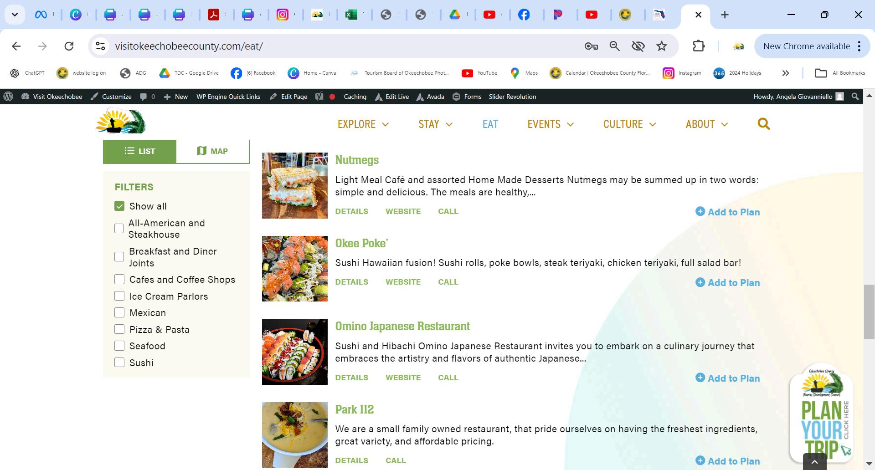Open the Chrome extensions puzzle icon
Viewport: 875px width, 470px height.
pyautogui.click(x=699, y=46)
